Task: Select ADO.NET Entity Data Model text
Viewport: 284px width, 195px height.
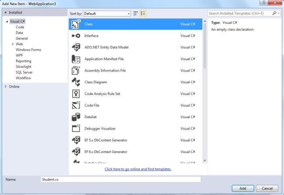Action: coord(107,47)
